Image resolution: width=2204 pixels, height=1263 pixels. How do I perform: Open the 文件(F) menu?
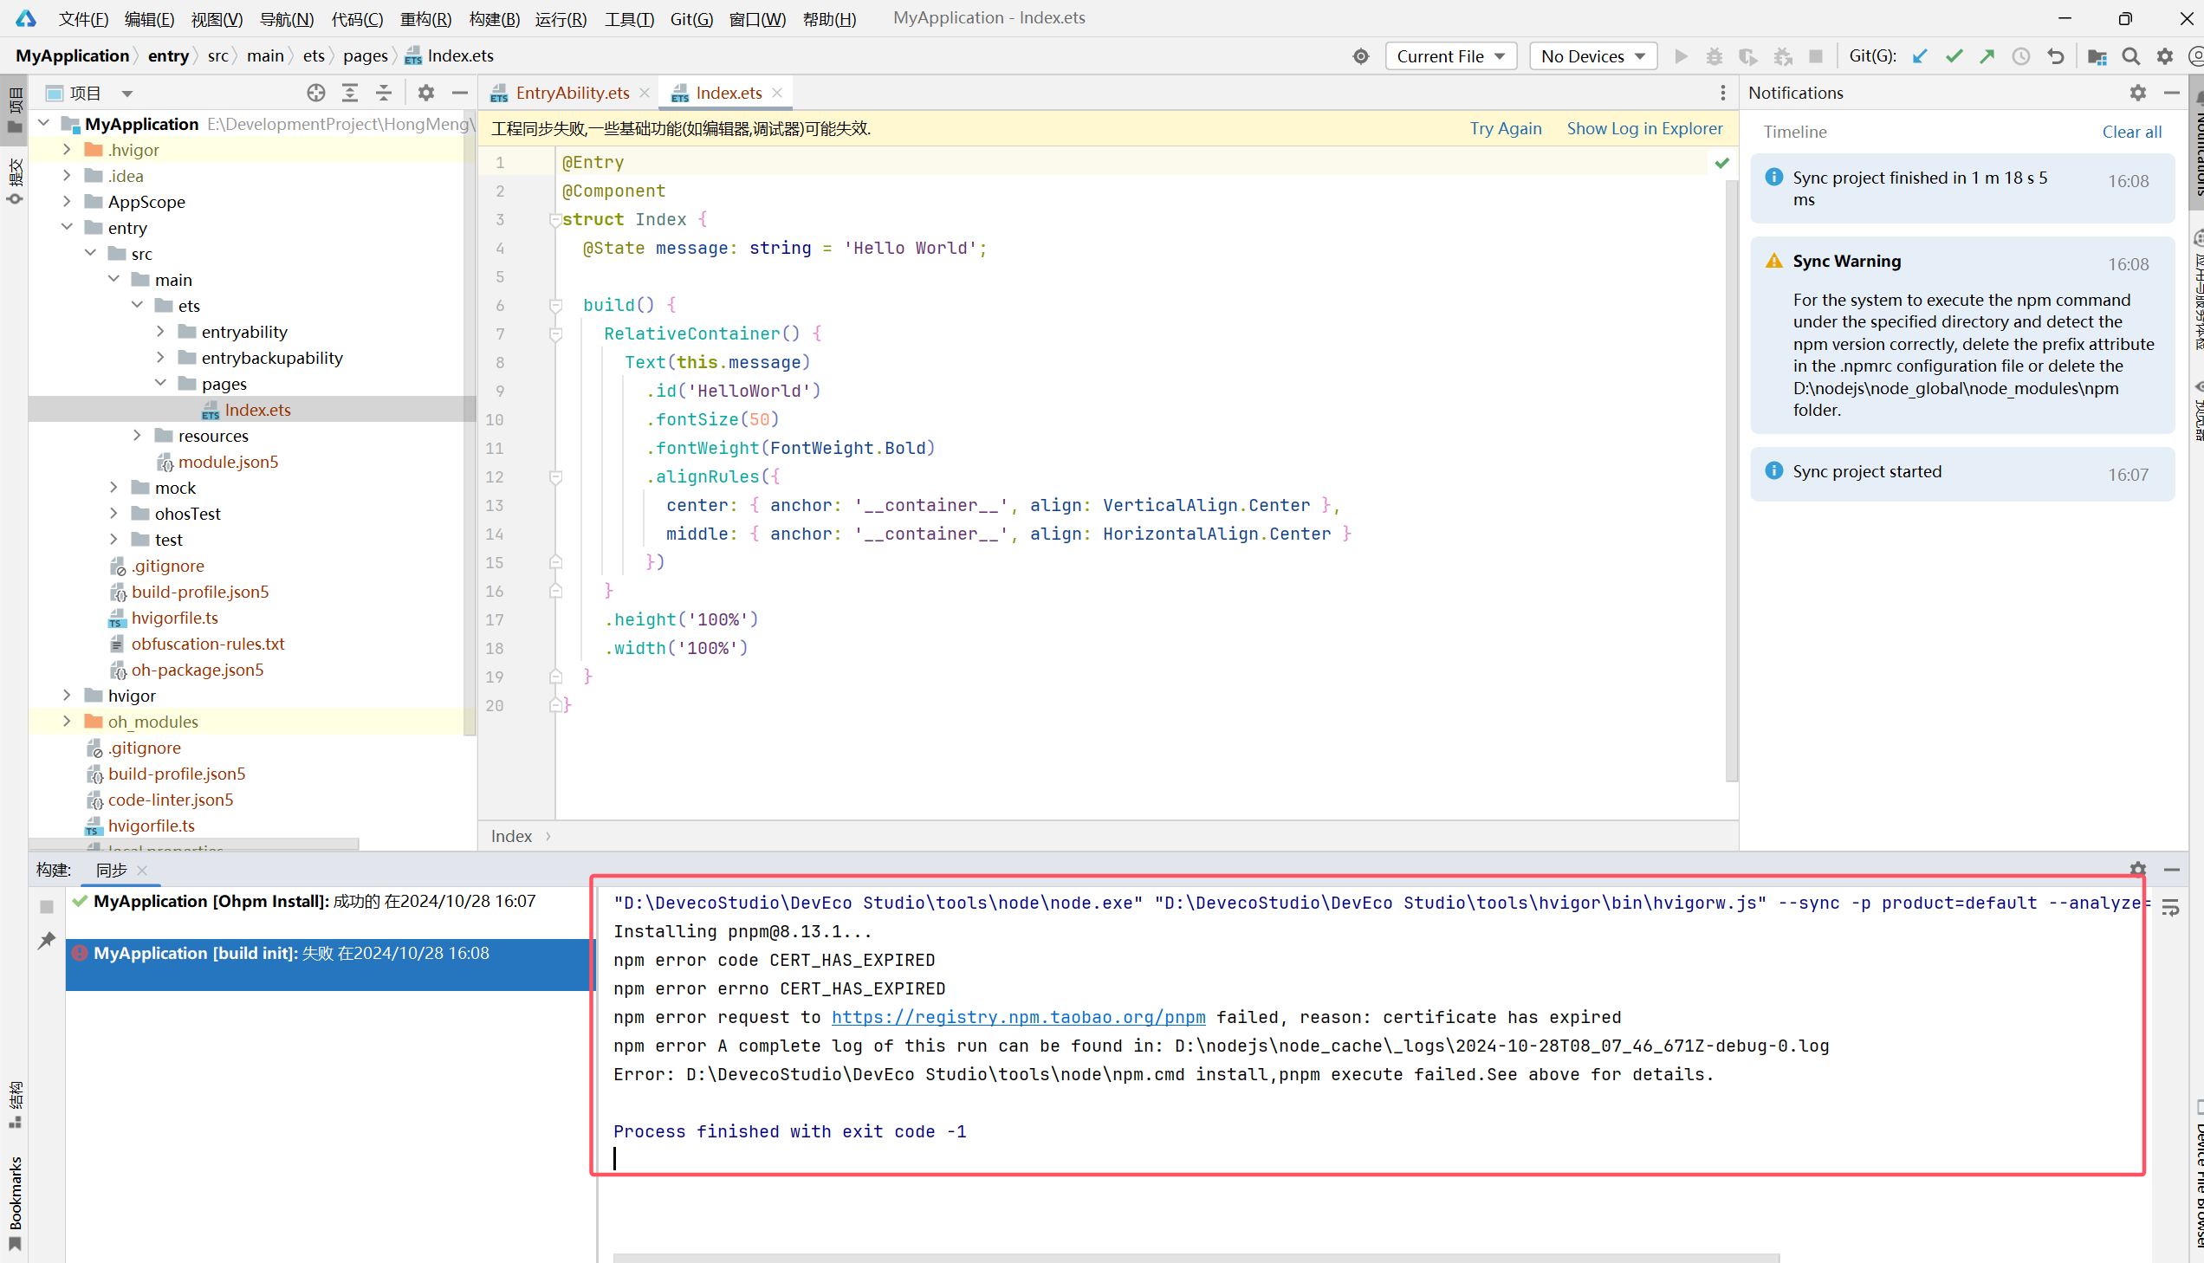tap(83, 18)
